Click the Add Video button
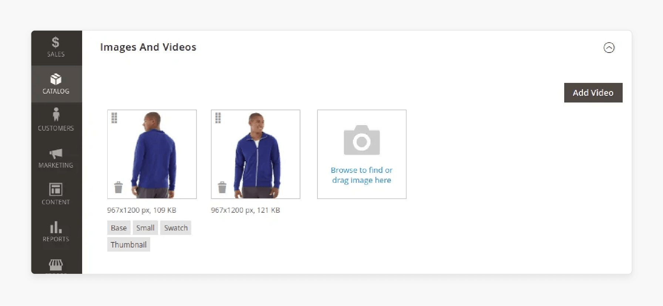 (x=593, y=93)
